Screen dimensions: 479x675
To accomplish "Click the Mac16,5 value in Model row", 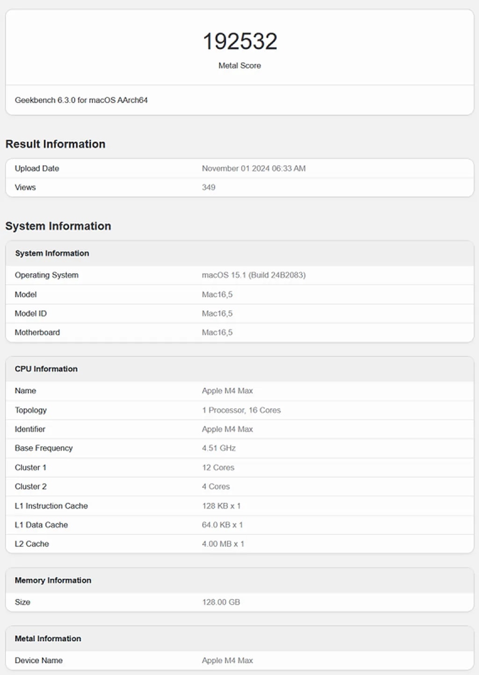I will pos(217,294).
